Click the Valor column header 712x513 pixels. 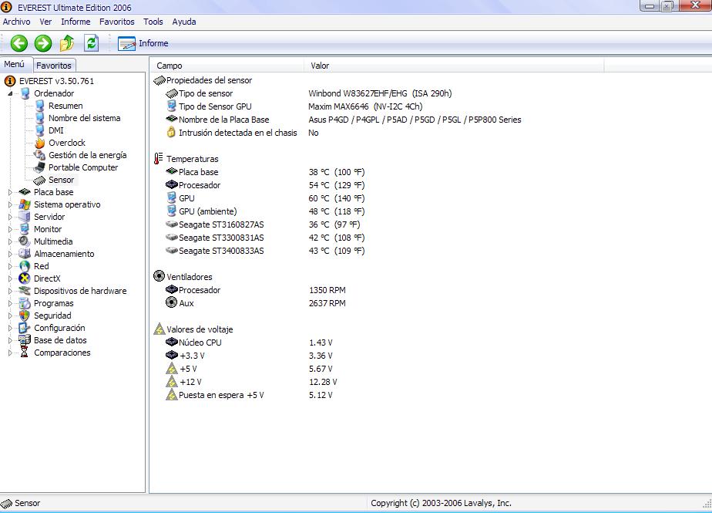point(454,66)
